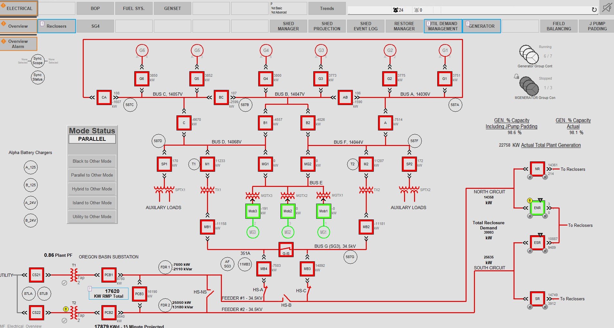
Task: Open relay 587C circle
Action: [x=130, y=105]
